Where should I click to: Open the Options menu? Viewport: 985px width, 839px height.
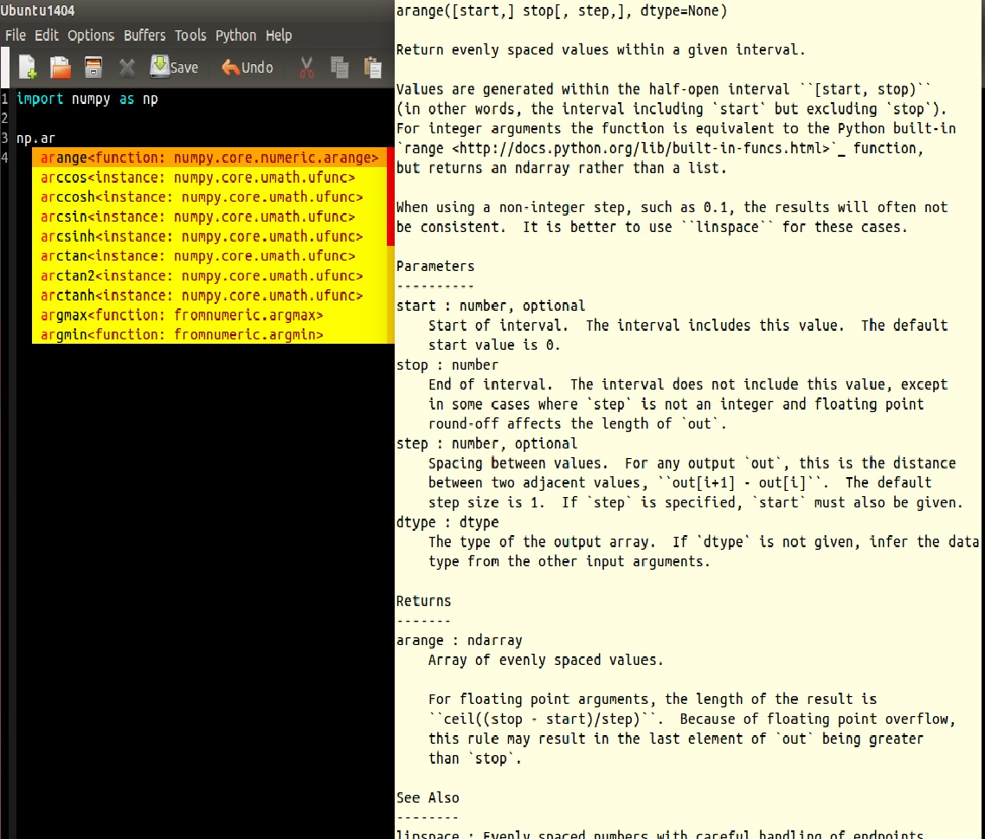tap(91, 35)
